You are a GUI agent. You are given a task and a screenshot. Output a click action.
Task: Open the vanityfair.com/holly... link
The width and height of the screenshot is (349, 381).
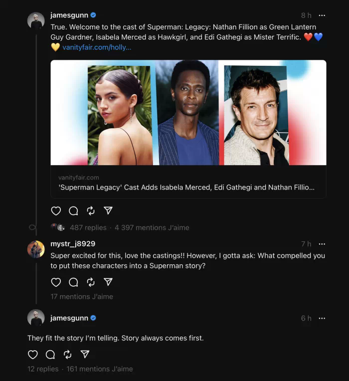point(97,47)
